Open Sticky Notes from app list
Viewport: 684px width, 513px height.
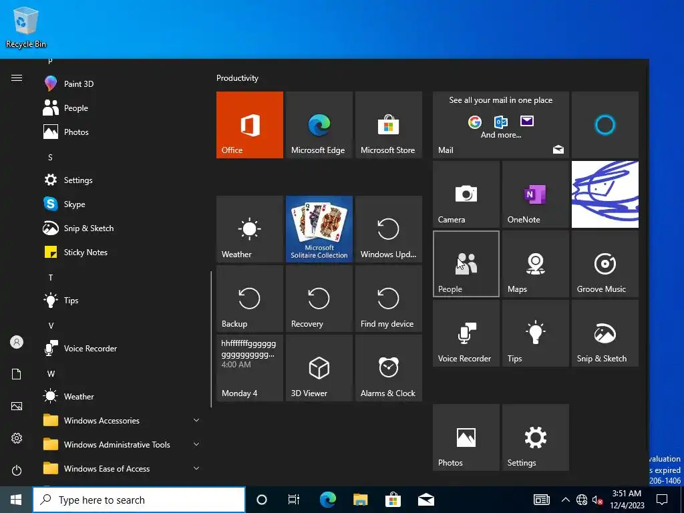tap(122, 252)
